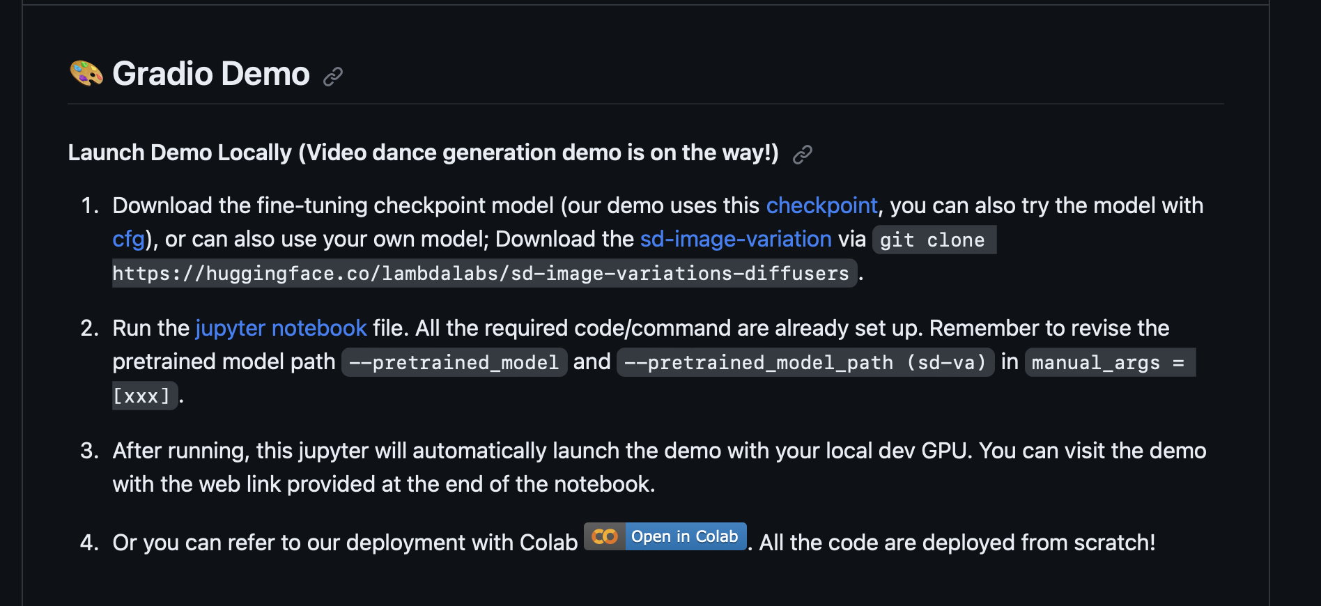
Task: Click the text 'Or you can refer to our deployment with Colab'
Action: click(345, 543)
